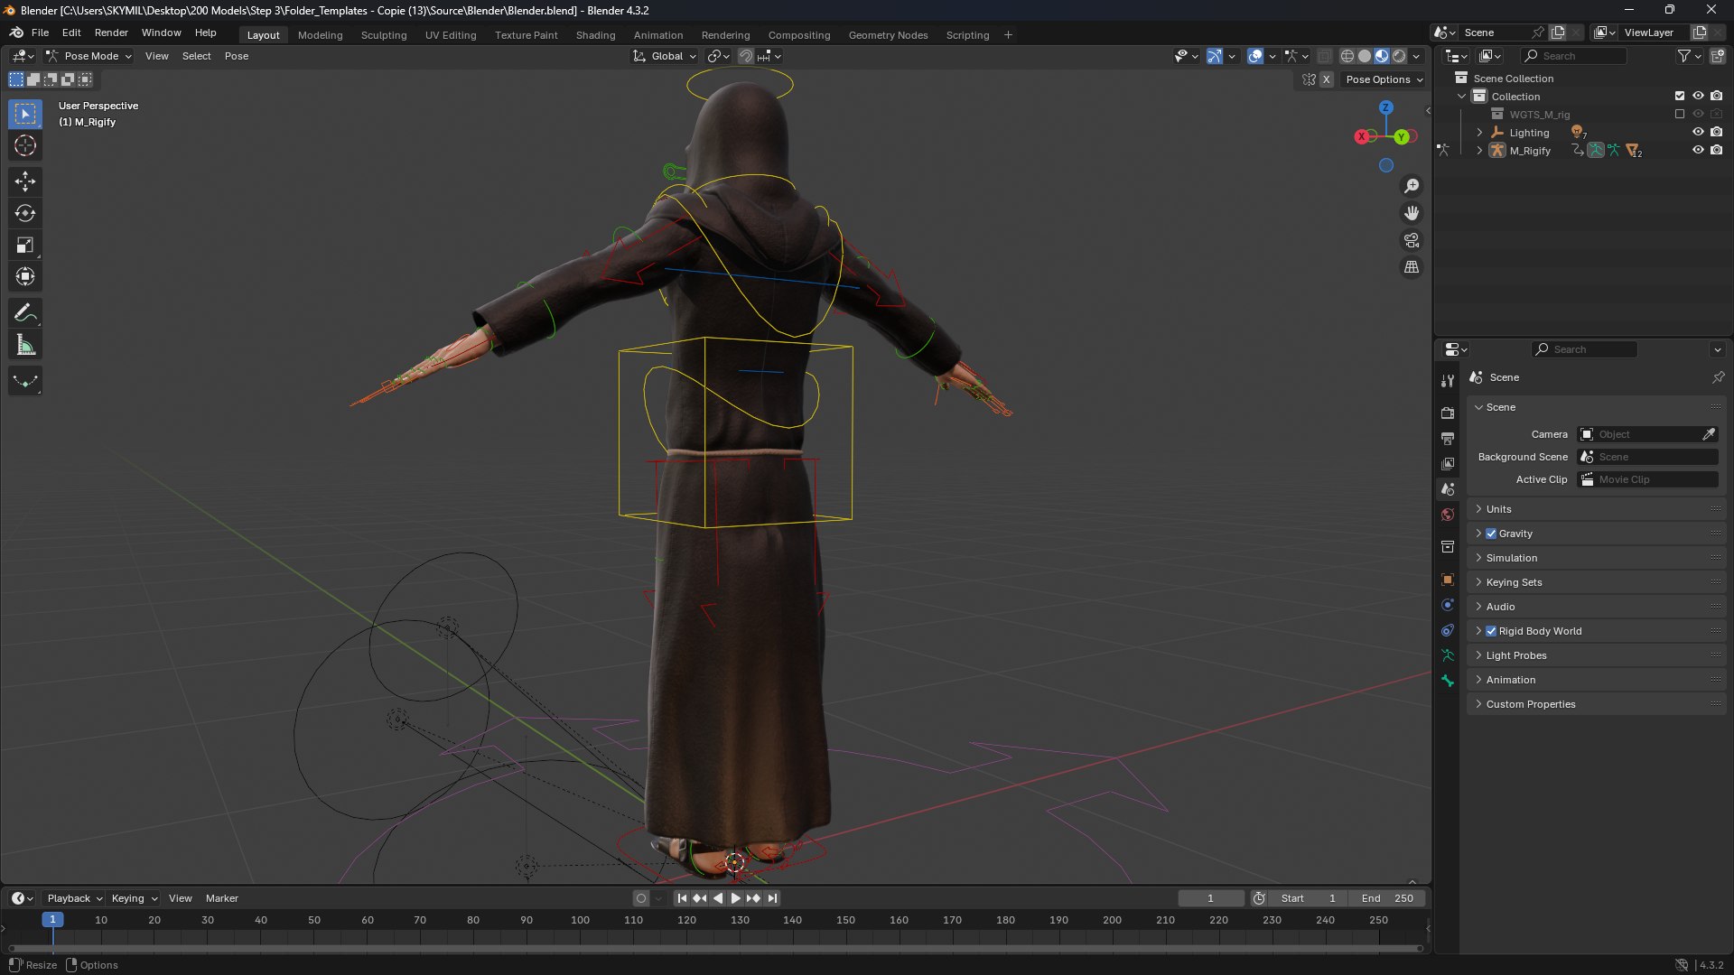Disable M_Rigify render camera icon
1734x975 pixels.
click(x=1717, y=150)
